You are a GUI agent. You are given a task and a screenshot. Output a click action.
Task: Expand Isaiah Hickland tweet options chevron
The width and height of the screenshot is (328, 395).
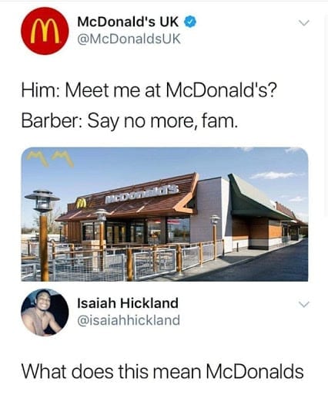(x=304, y=304)
